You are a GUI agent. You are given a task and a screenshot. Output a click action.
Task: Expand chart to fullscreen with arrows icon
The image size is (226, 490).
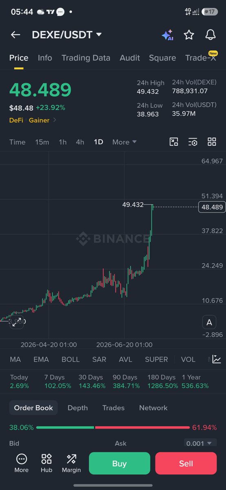pyautogui.click(x=17, y=322)
